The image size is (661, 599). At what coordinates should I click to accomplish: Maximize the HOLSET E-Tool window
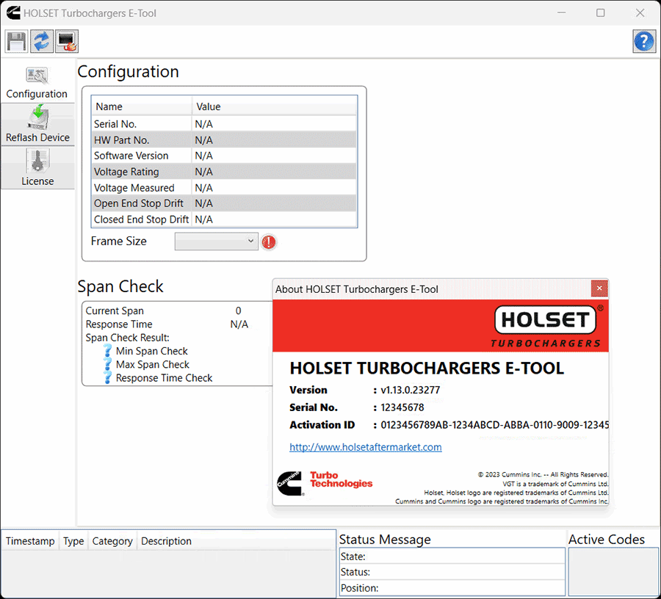[x=601, y=13]
